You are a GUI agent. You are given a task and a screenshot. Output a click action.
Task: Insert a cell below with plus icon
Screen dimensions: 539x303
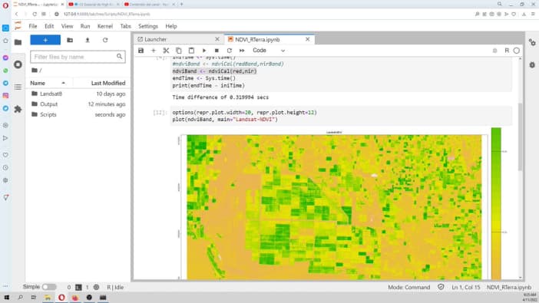[154, 51]
